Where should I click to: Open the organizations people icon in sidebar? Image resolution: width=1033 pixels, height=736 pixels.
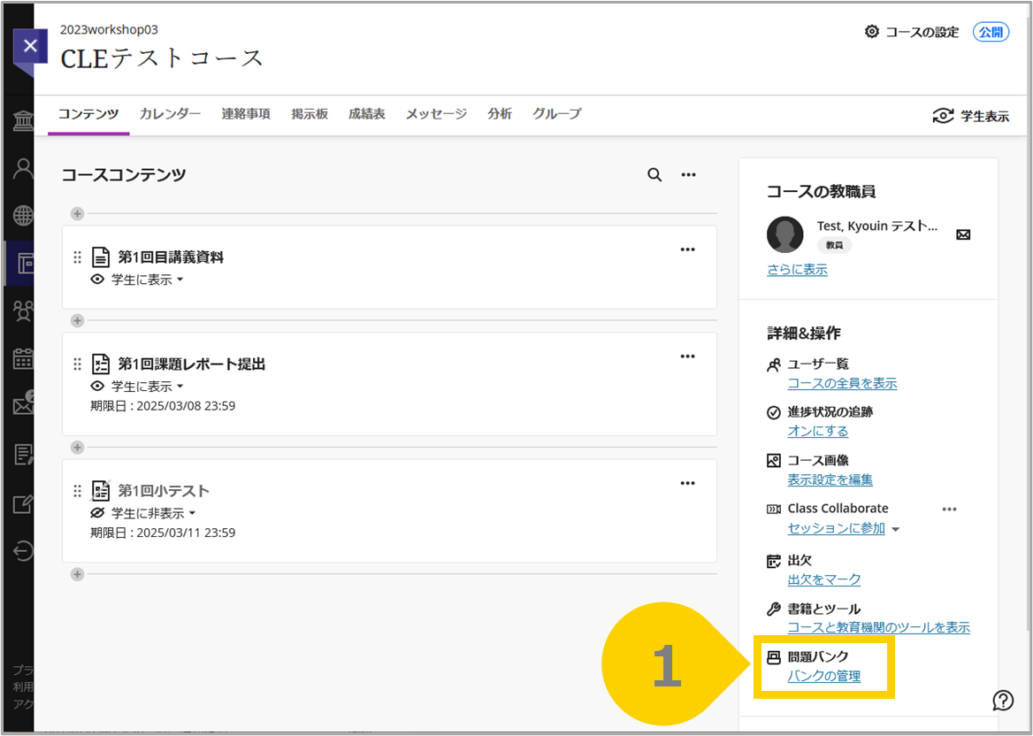23,311
